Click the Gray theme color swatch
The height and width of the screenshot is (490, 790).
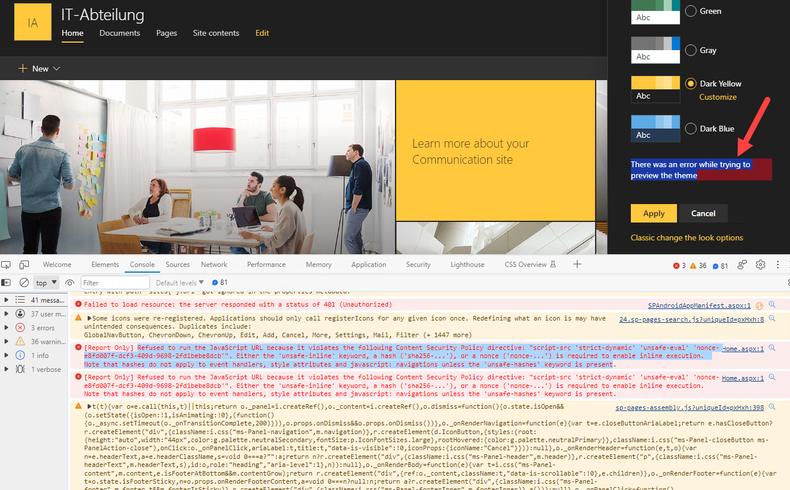[656, 50]
